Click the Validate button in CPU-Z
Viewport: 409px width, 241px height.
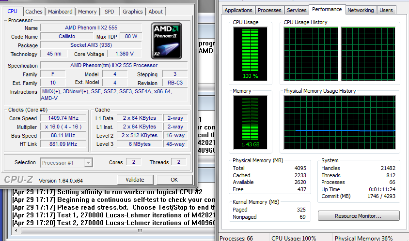coord(135,180)
